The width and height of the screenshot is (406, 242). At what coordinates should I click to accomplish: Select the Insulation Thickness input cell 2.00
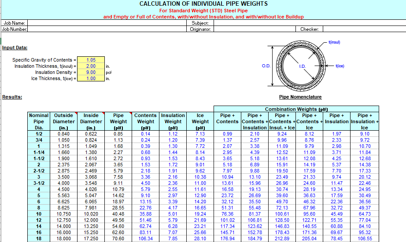click(x=91, y=66)
